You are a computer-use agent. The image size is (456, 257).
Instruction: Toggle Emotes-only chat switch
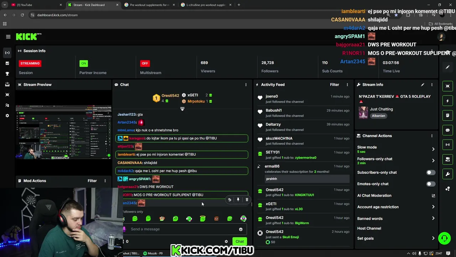coord(430,184)
